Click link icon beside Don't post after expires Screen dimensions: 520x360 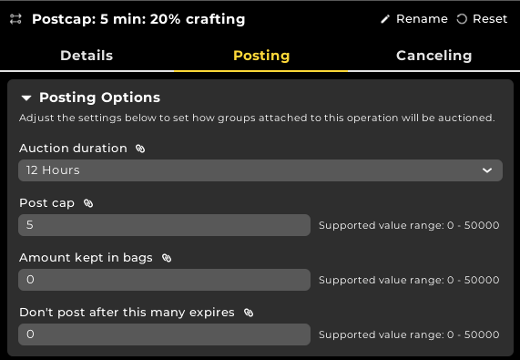pos(249,313)
